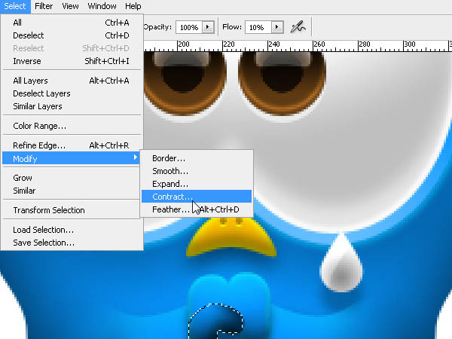The width and height of the screenshot is (452, 339).
Task: Choose Smooth in Modify submenu
Action: pyautogui.click(x=197, y=171)
